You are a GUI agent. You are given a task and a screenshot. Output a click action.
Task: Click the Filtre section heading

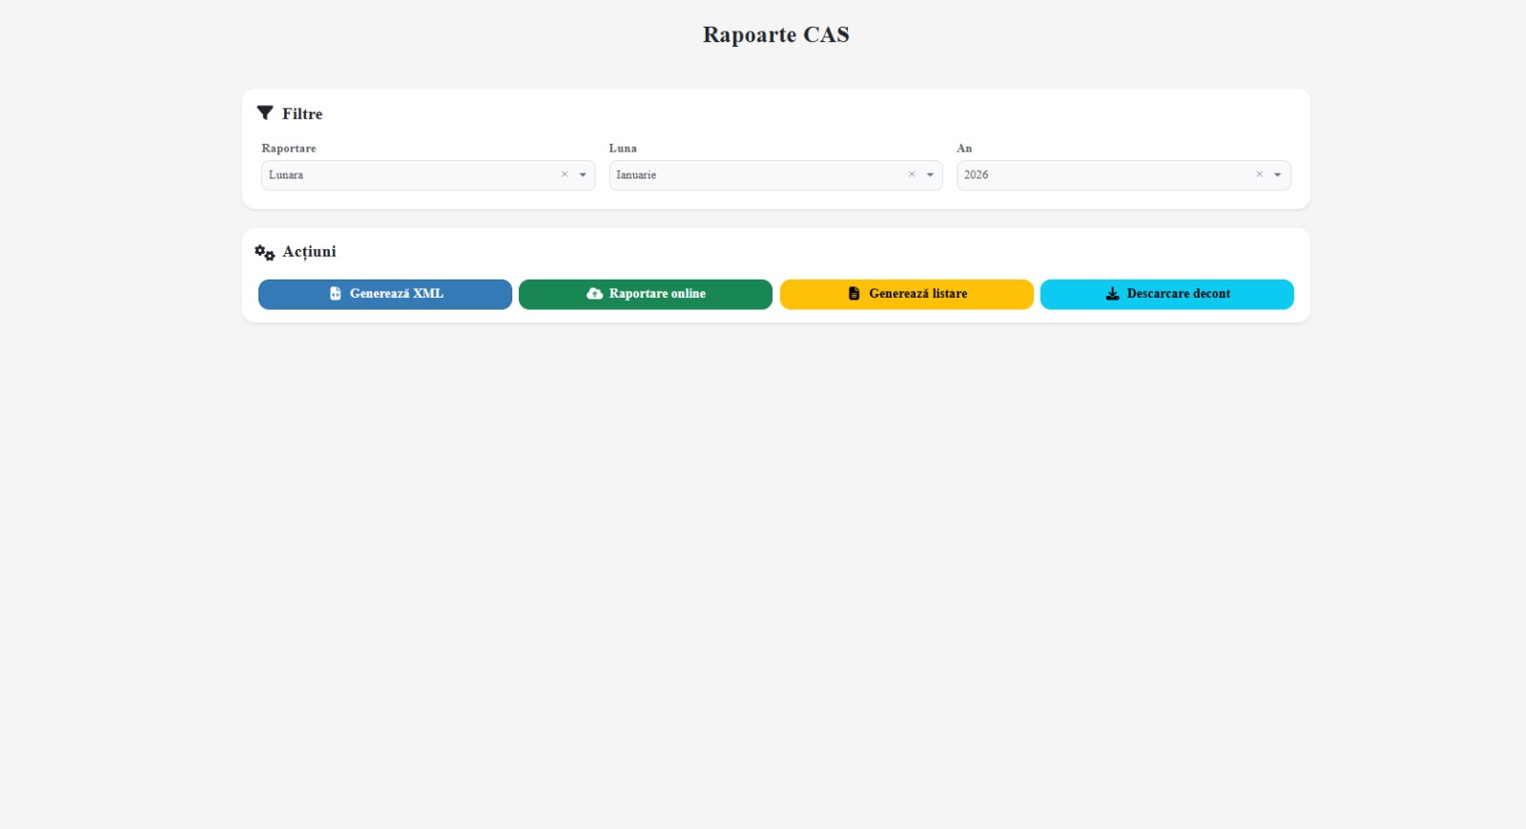coord(302,114)
